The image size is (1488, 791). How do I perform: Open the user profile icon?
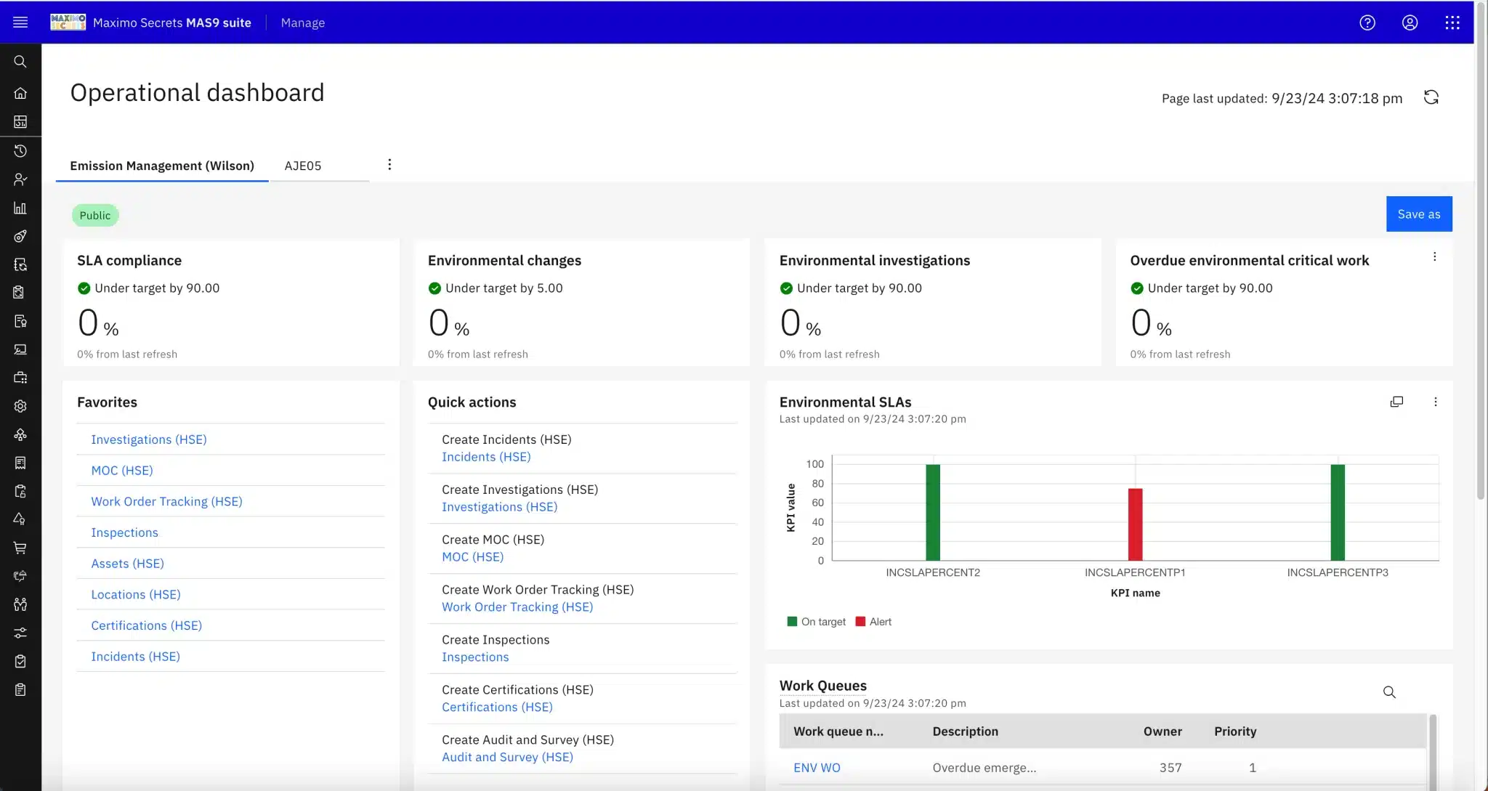[1410, 23]
